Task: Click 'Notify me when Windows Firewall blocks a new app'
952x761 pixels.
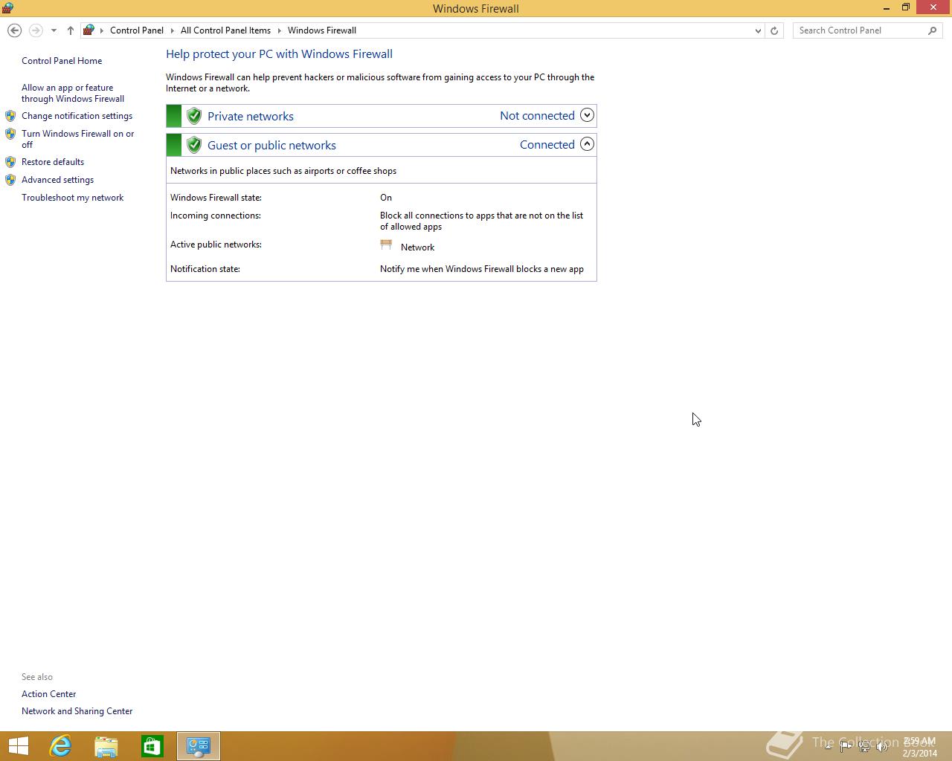Action: (482, 269)
